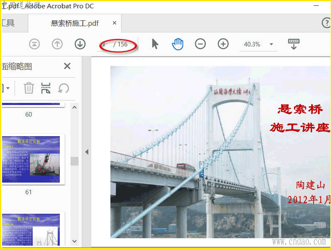Open zoom level dropdown arrow
The width and height of the screenshot is (332, 249).
coord(271,44)
